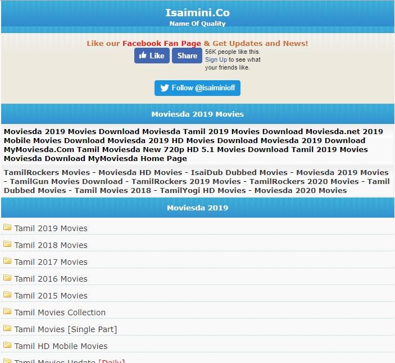Click the Facebook Like button

click(152, 56)
